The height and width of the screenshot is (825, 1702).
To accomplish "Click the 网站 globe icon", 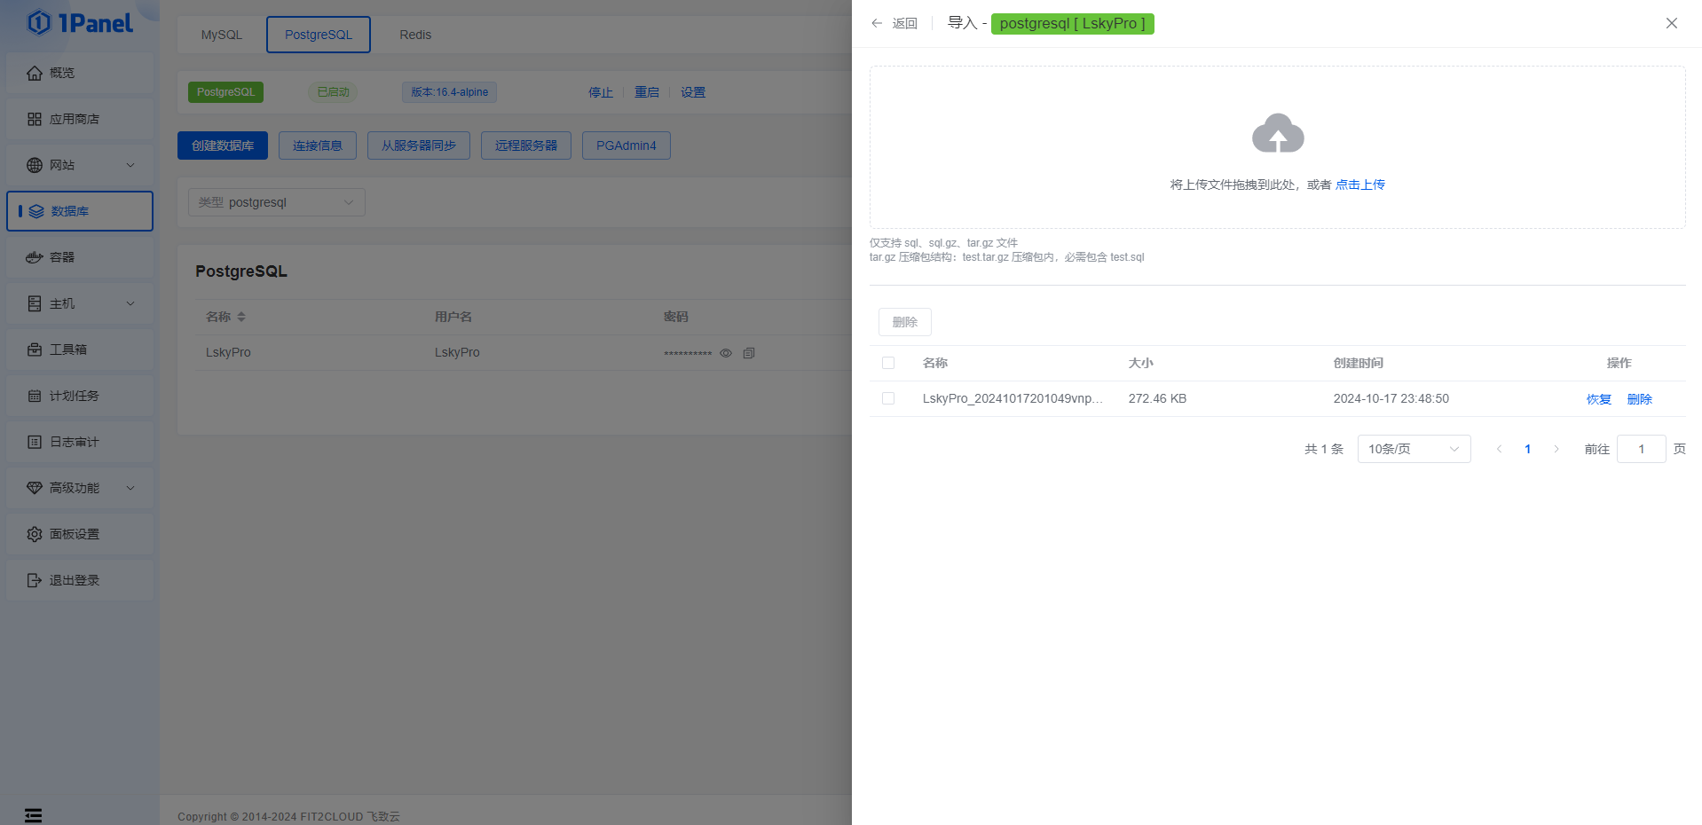I will coord(35,165).
